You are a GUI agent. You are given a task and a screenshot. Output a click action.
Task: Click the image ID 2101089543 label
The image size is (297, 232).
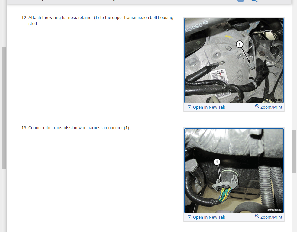[x=274, y=100]
